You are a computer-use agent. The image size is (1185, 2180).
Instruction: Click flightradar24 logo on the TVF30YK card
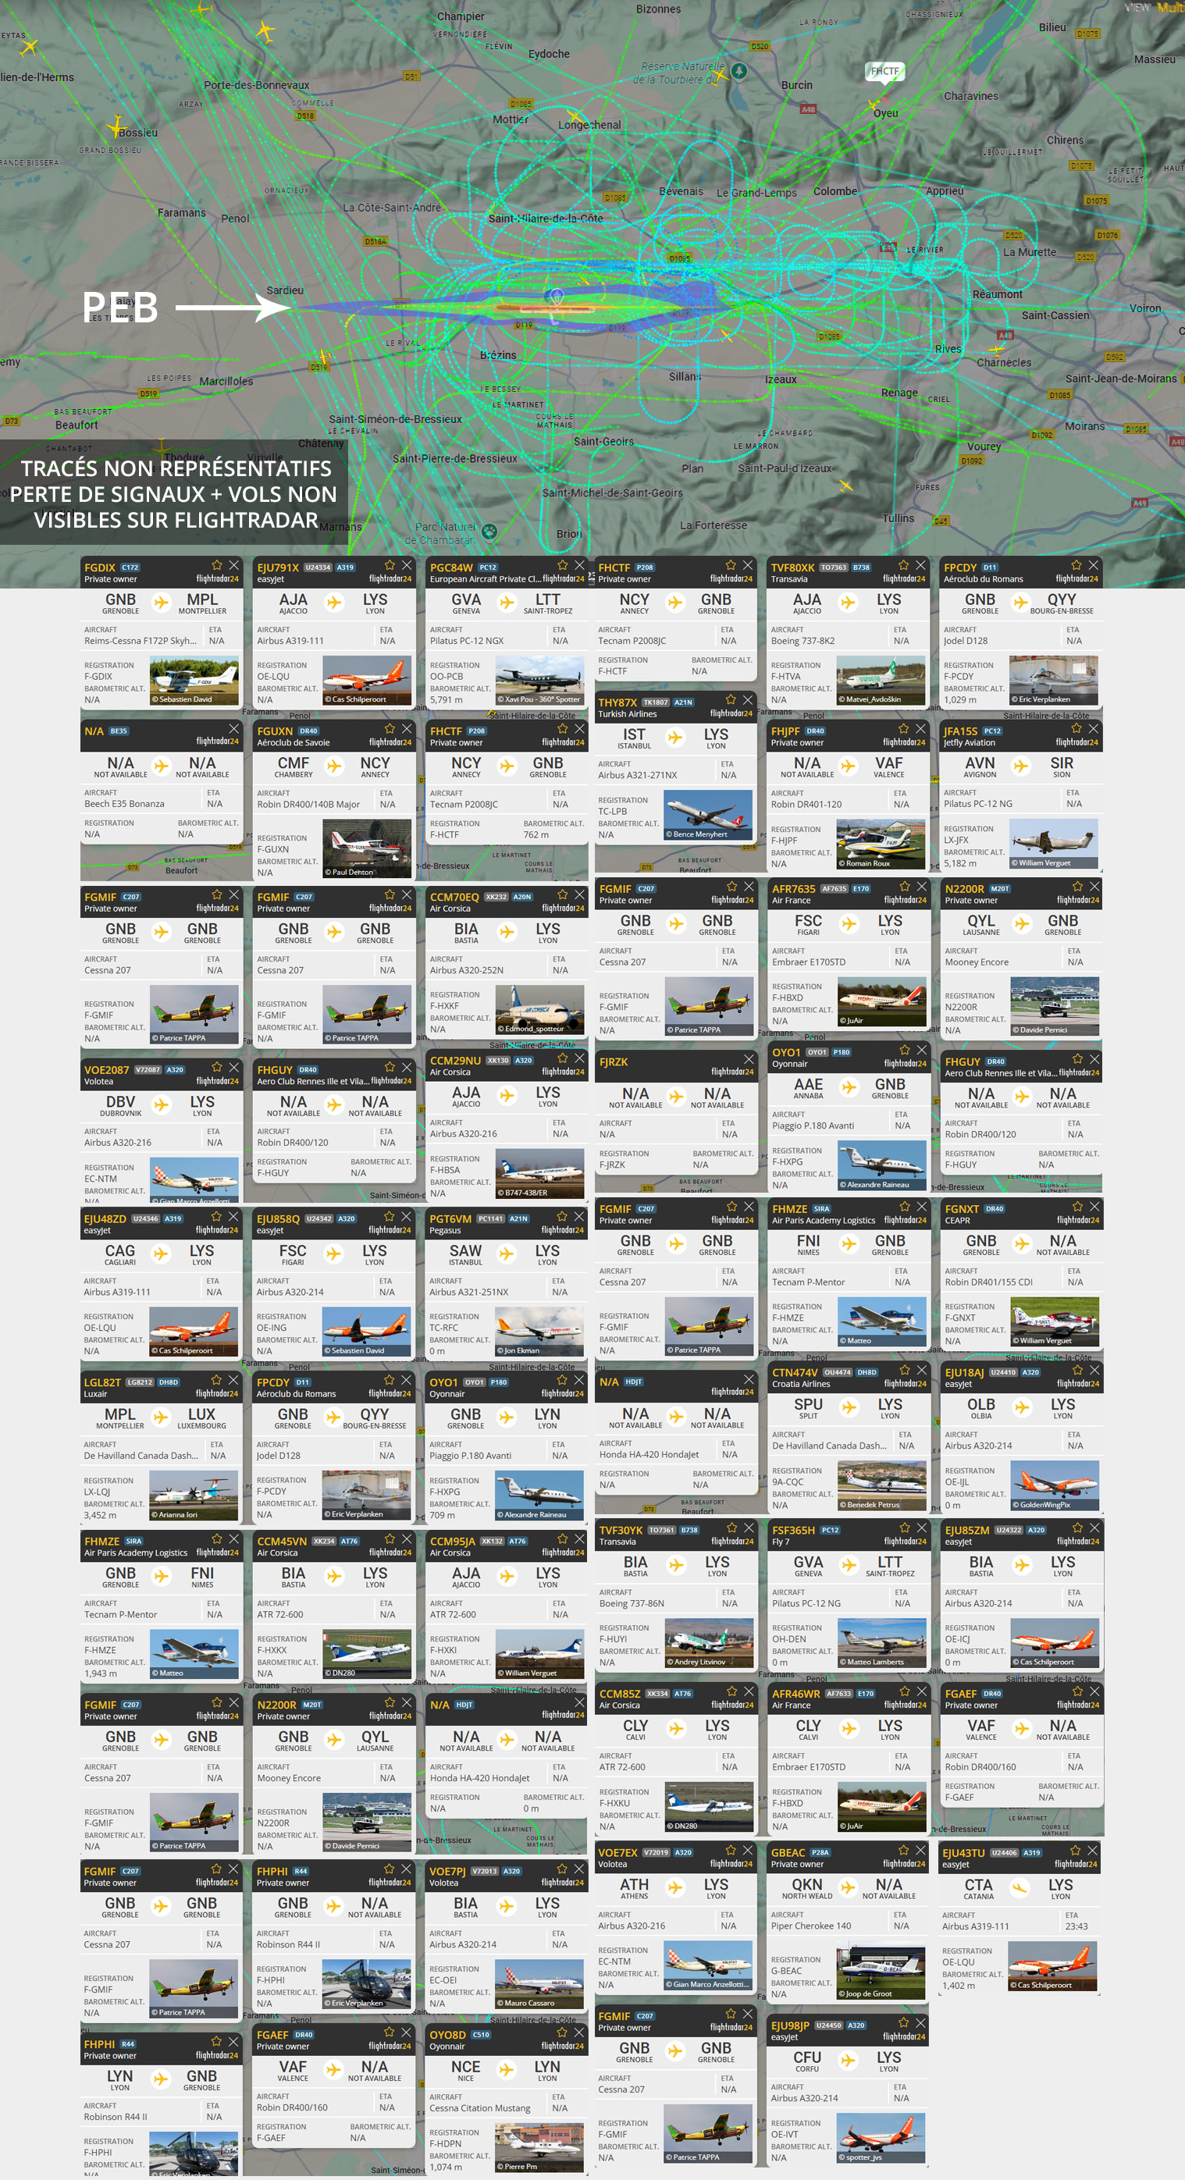click(733, 1541)
